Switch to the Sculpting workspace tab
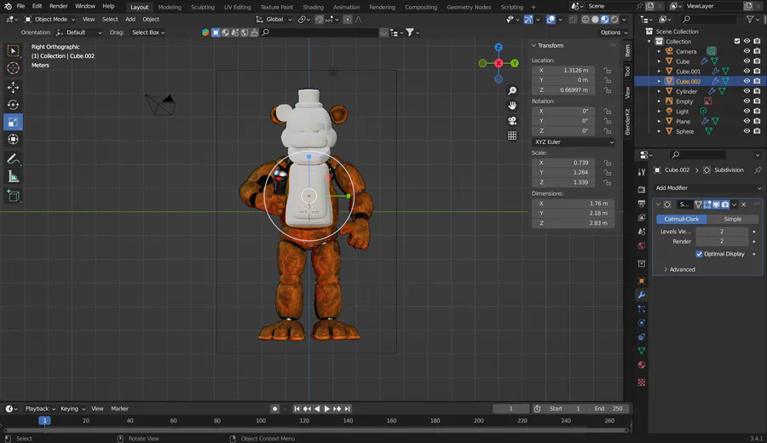The image size is (767, 443). (203, 7)
